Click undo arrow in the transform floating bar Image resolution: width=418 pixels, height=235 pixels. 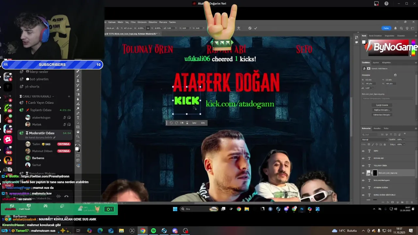click(171, 123)
